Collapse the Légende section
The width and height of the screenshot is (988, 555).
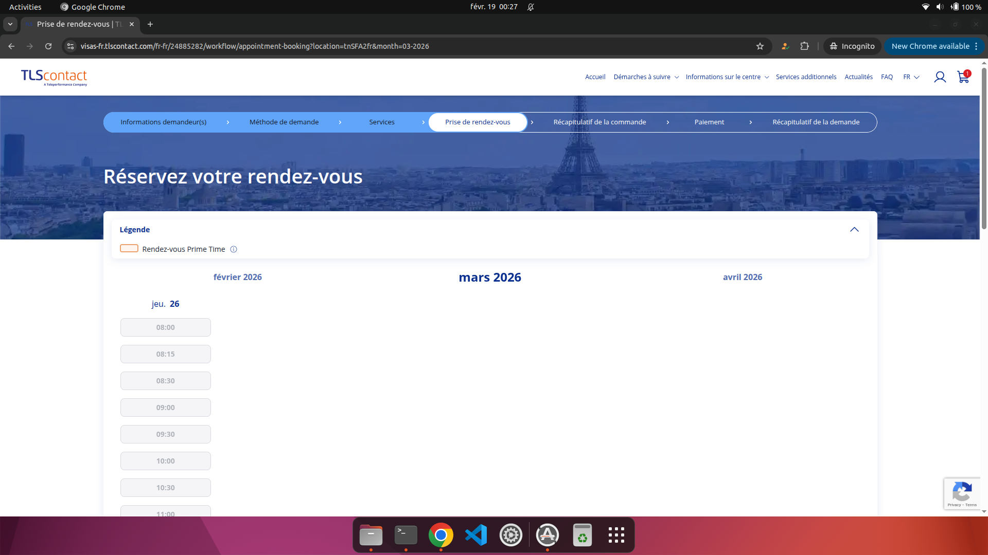coord(855,230)
